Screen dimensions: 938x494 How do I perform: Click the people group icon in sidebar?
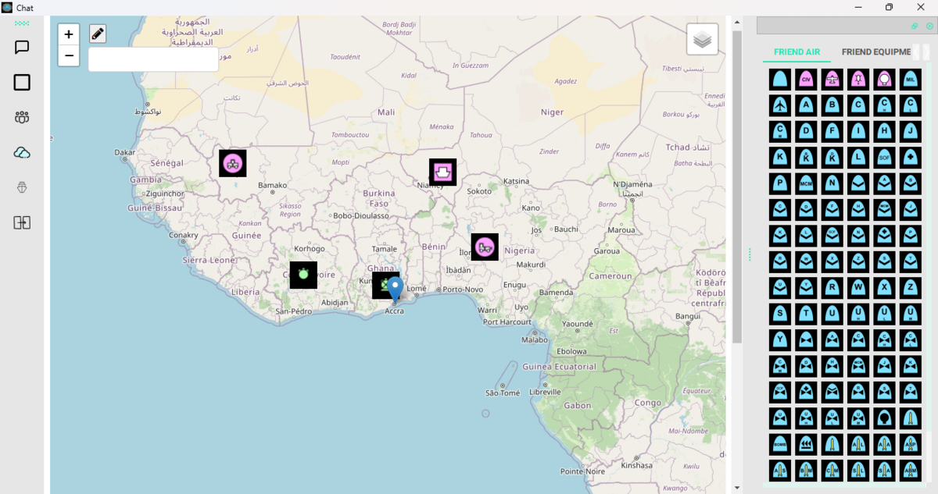tap(22, 117)
